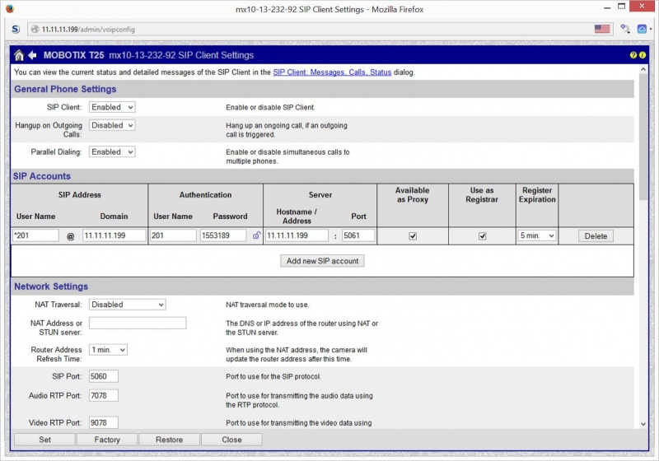Click the page scrollbar down arrow
This screenshot has height=461, width=659.
click(643, 424)
